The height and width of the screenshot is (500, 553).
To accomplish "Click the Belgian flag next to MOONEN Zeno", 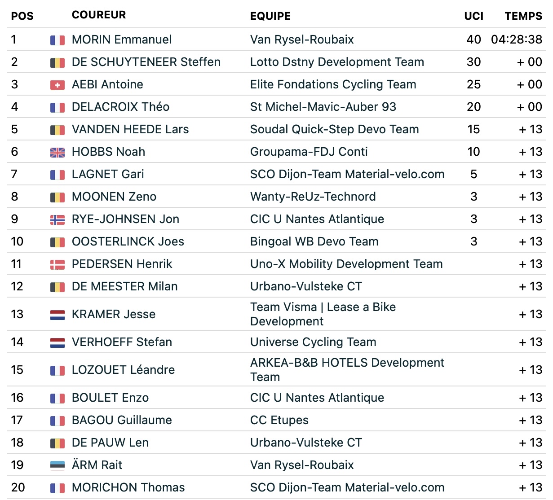I will point(57,197).
